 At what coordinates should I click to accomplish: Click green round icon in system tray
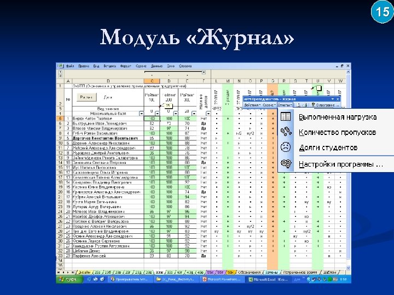(x=329, y=279)
